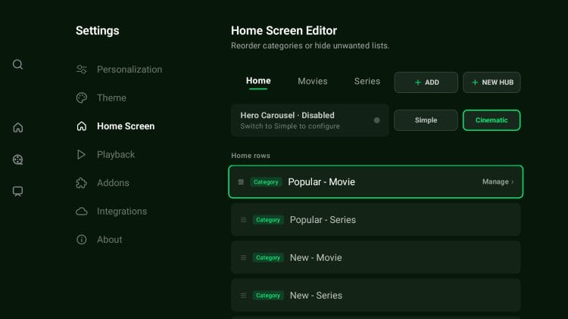Click 'Reorder categories or hide unwanted lists.' text
Screen dimensions: 568x319
(x=310, y=46)
